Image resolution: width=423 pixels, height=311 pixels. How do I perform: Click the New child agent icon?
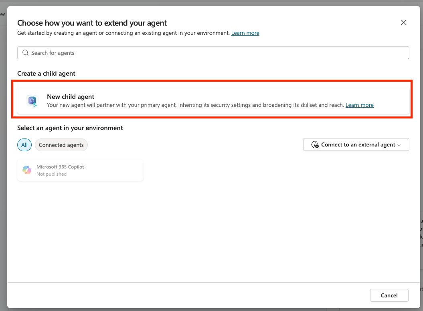pos(32,101)
